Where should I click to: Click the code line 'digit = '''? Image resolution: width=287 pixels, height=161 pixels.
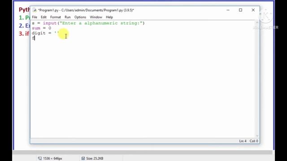45,33
